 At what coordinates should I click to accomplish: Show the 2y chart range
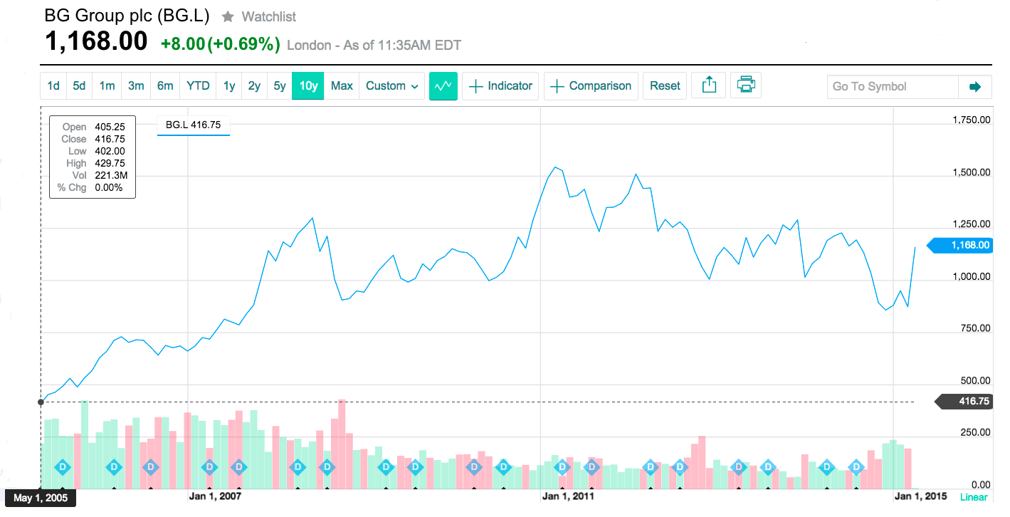pos(254,86)
